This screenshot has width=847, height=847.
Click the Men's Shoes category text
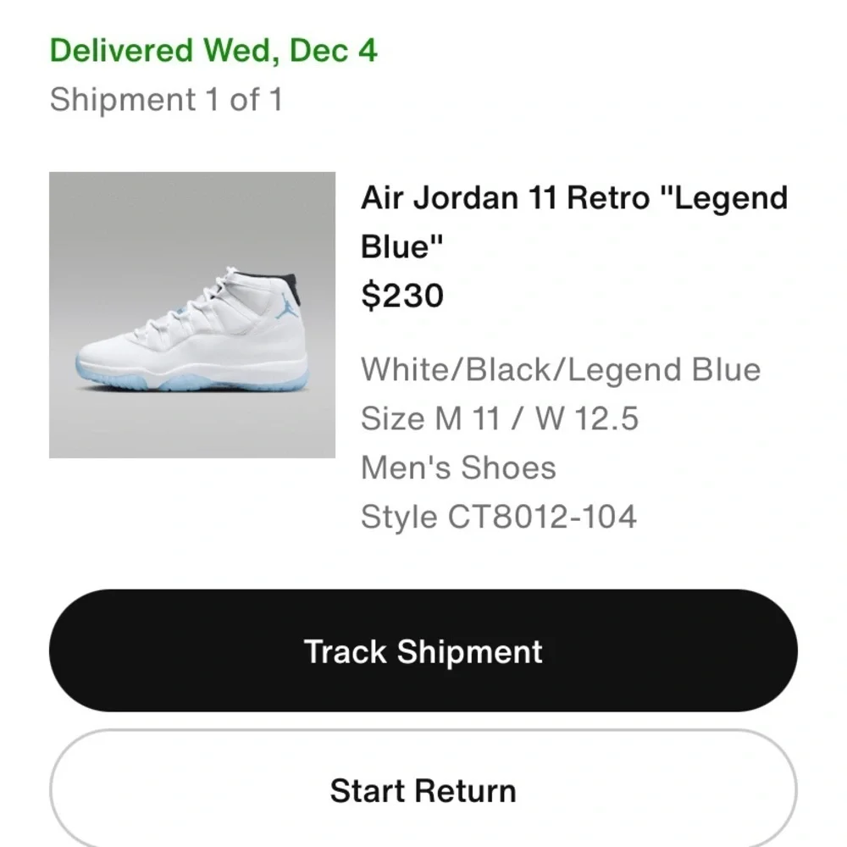click(x=458, y=468)
